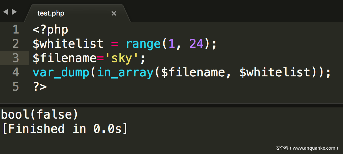Click line number 4 in the gutter
Image resolution: width=343 pixels, height=154 pixels.
[16, 72]
